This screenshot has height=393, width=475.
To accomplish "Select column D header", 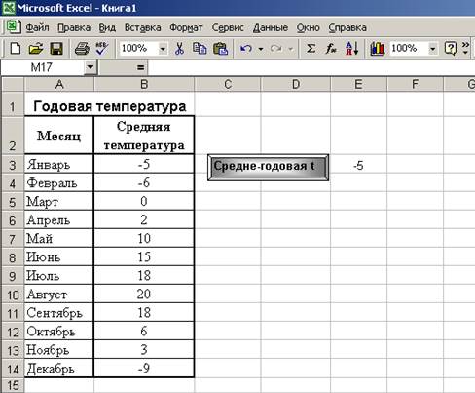I will click(296, 85).
